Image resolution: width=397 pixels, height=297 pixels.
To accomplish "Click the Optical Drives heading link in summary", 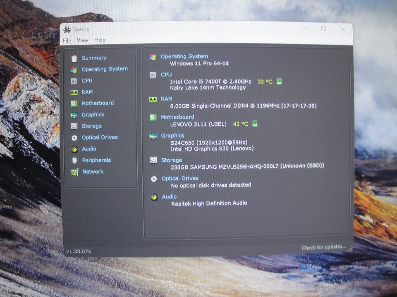I will coord(180,178).
